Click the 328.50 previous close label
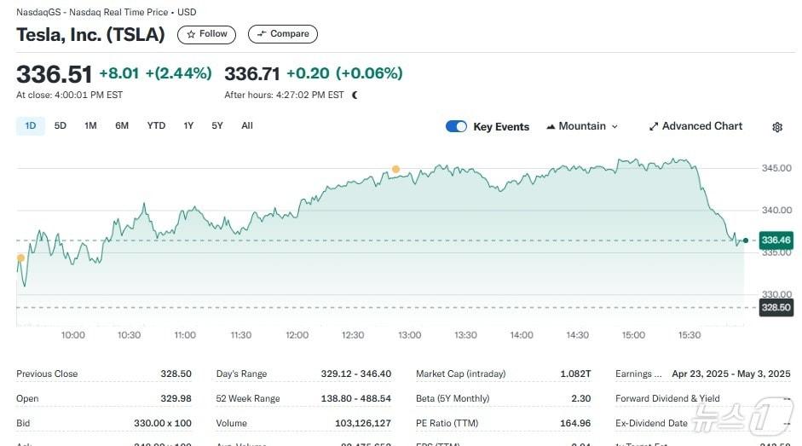 (776, 308)
